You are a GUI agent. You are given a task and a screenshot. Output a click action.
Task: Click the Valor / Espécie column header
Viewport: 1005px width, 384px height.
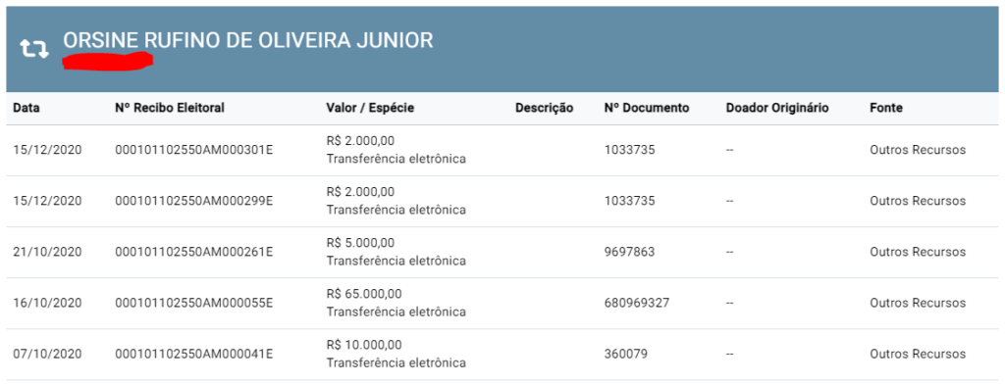[x=370, y=108]
